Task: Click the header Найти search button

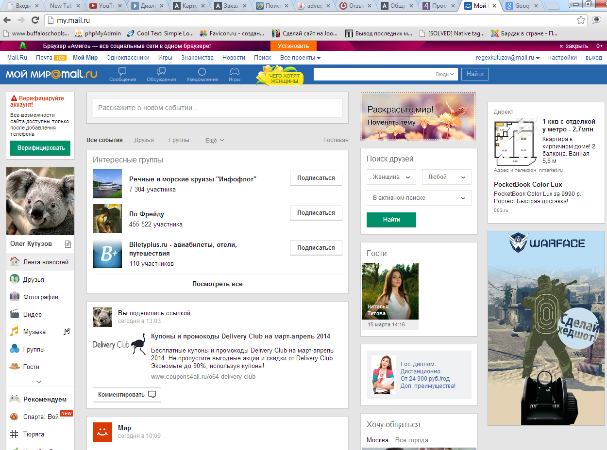Action: click(475, 74)
